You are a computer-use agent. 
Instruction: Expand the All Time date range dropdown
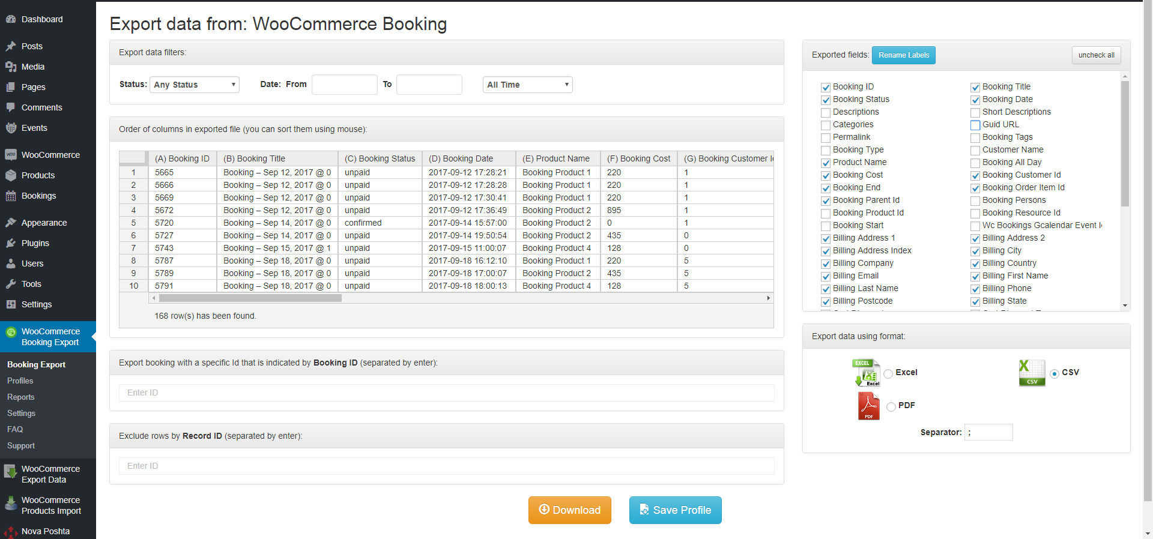coord(527,85)
